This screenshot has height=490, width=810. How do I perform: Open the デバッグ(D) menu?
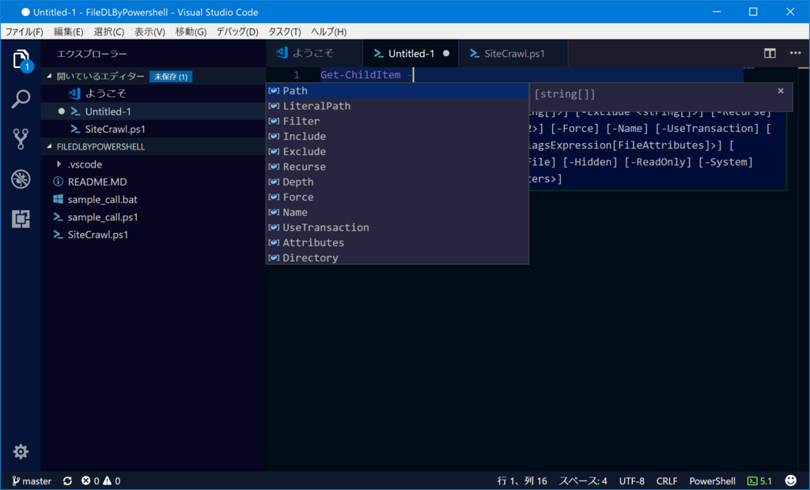point(237,32)
